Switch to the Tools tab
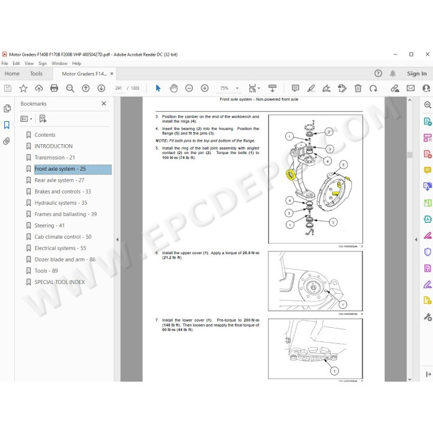 [x=36, y=74]
